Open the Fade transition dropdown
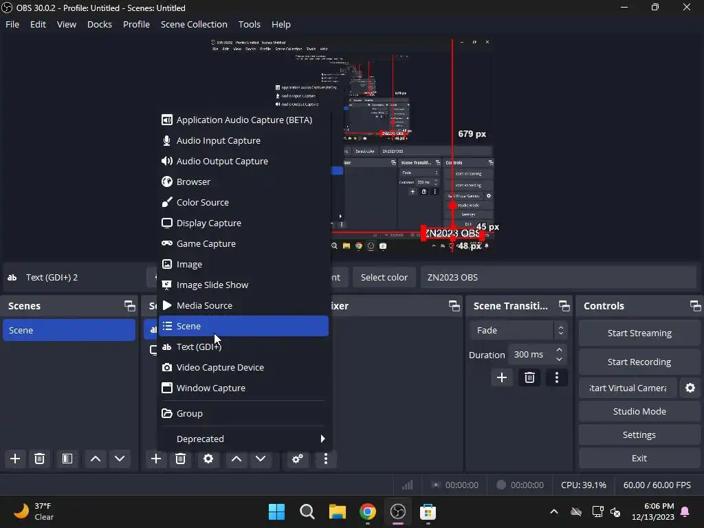Screen dimensions: 704x528 (518, 330)
